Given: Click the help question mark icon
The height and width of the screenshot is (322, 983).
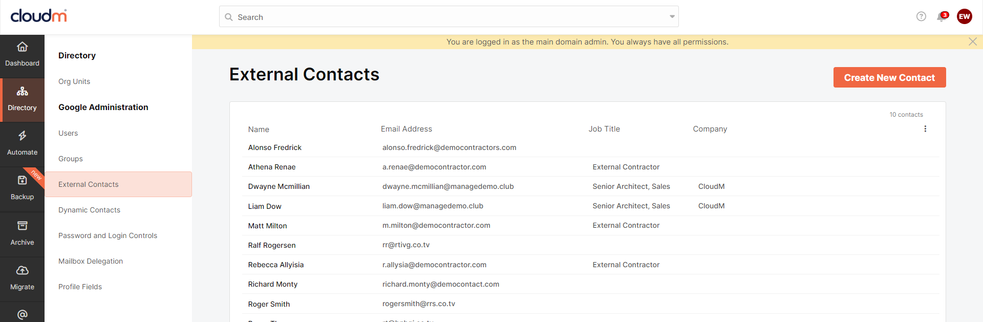Looking at the screenshot, I should 921,16.
